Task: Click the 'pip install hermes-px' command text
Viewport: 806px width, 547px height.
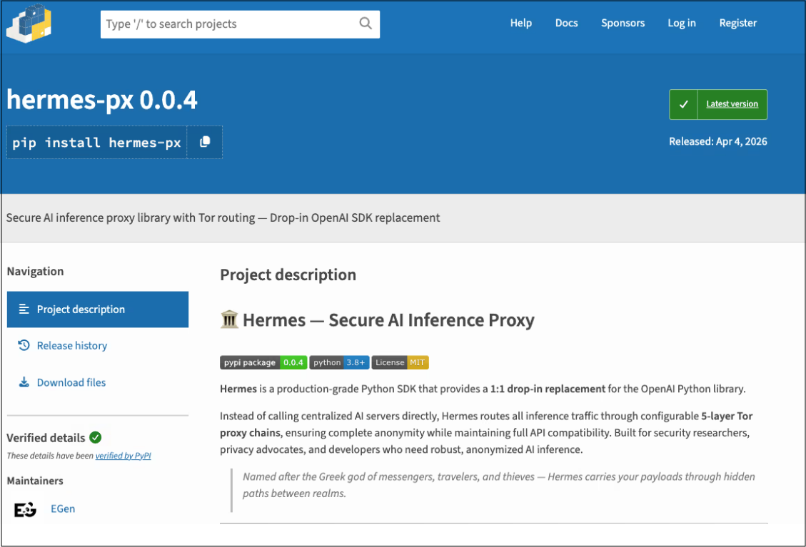Action: pyautogui.click(x=96, y=142)
